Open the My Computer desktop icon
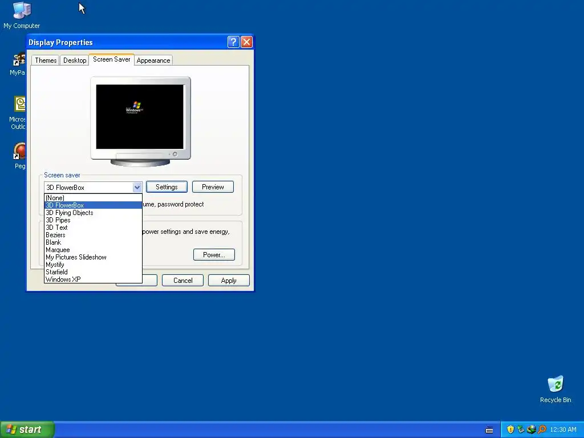Screen dimensions: 584x438 (22, 15)
